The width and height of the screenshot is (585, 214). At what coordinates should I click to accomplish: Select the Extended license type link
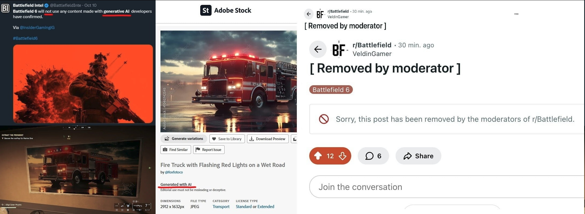click(266, 206)
